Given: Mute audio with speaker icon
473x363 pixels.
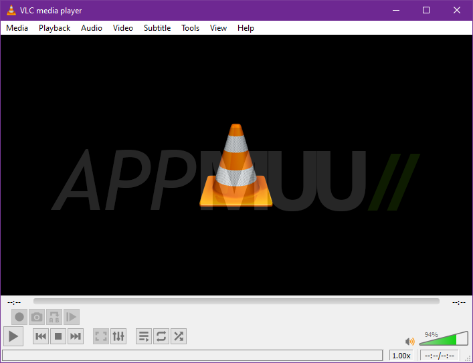Looking at the screenshot, I should click(409, 342).
